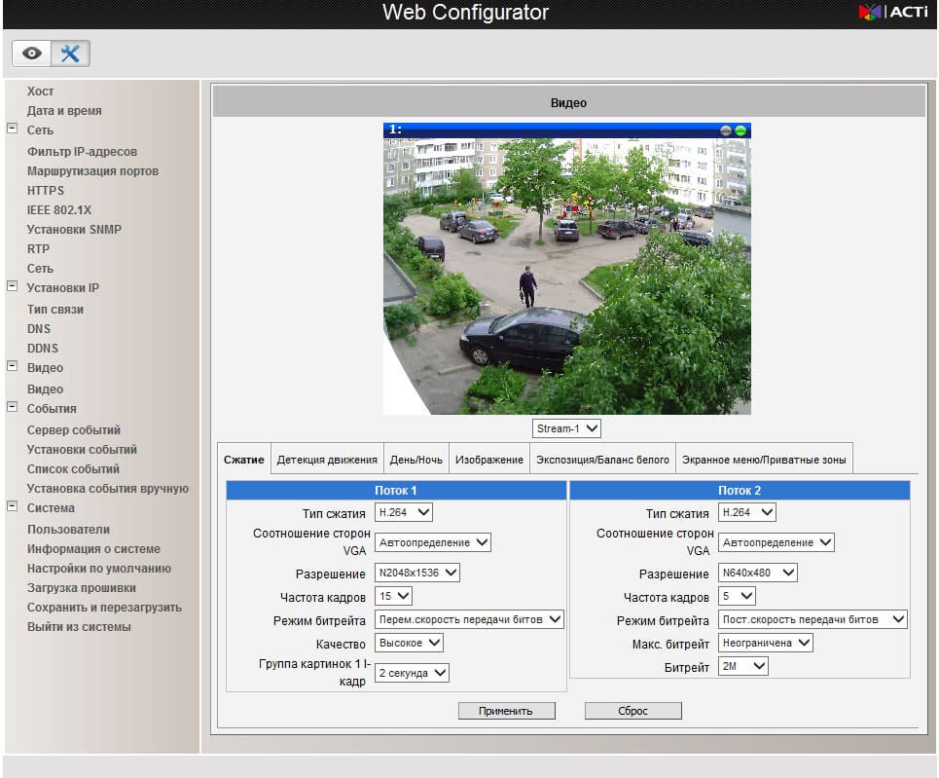
Task: Collapse the Система tree section
Action: click(12, 506)
